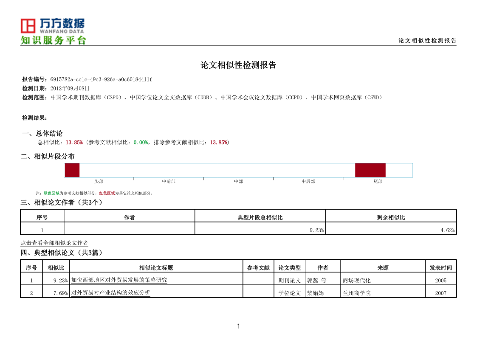Click the 检测结果 label
This screenshot has height=337, width=477.
click(34, 118)
